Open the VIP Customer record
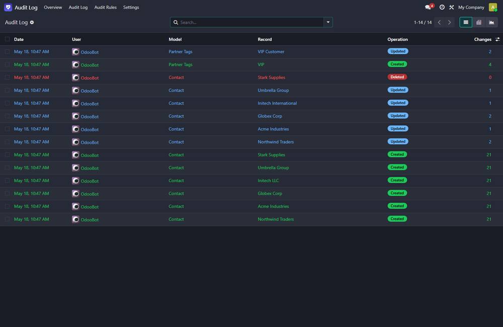The image size is (503, 327). (271, 52)
